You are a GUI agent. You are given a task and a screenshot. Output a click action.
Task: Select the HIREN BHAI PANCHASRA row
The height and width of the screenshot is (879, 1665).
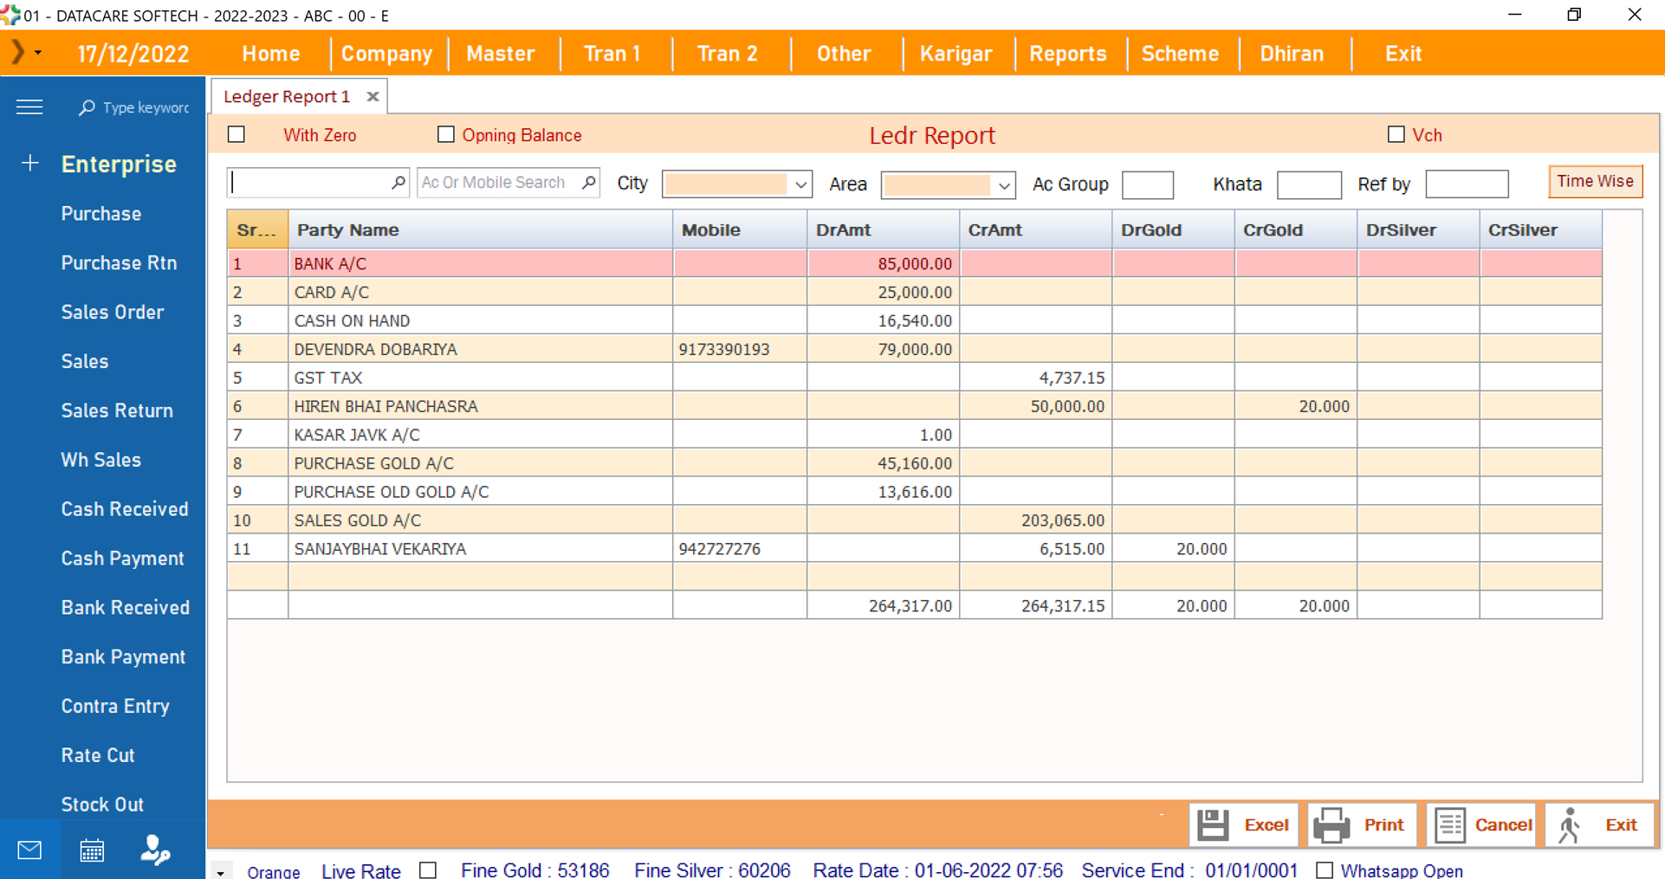(x=915, y=406)
